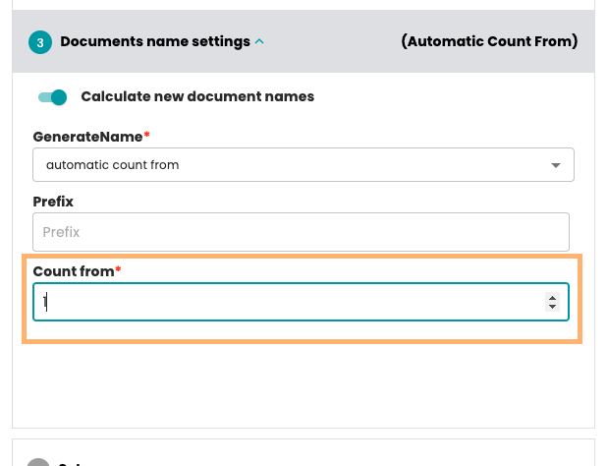This screenshot has width=607, height=466.
Task: Collapse the Documents name settings section
Action: [259, 41]
